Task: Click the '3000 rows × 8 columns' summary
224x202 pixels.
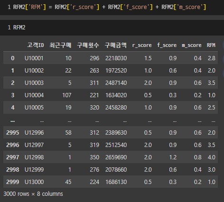Action: 33,194
